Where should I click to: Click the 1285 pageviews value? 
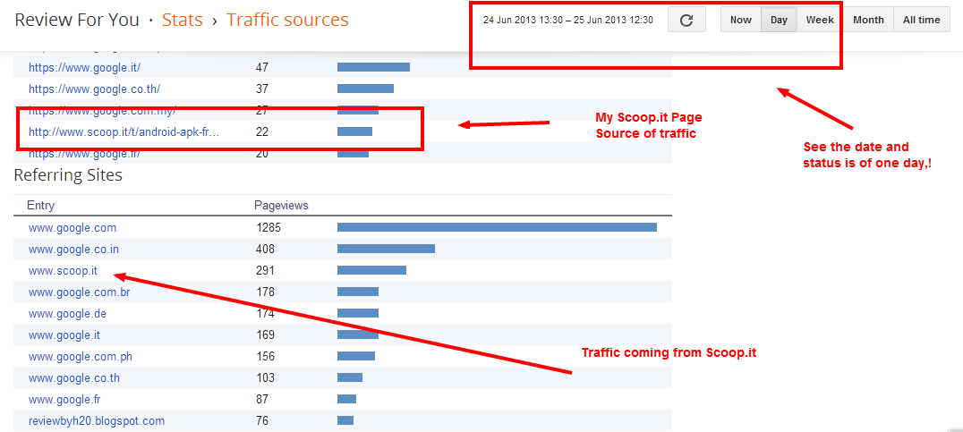coord(268,228)
